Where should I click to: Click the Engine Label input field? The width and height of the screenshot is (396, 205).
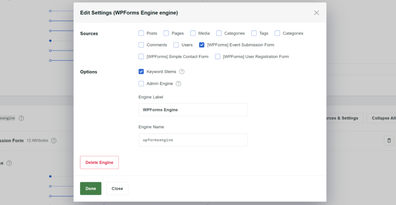pyautogui.click(x=193, y=110)
